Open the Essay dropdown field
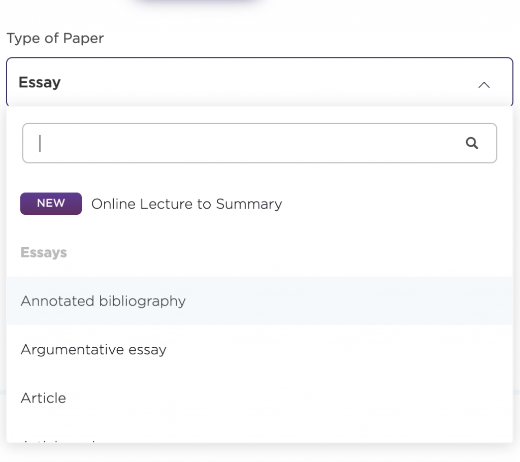This screenshot has width=520, height=462. (x=259, y=82)
